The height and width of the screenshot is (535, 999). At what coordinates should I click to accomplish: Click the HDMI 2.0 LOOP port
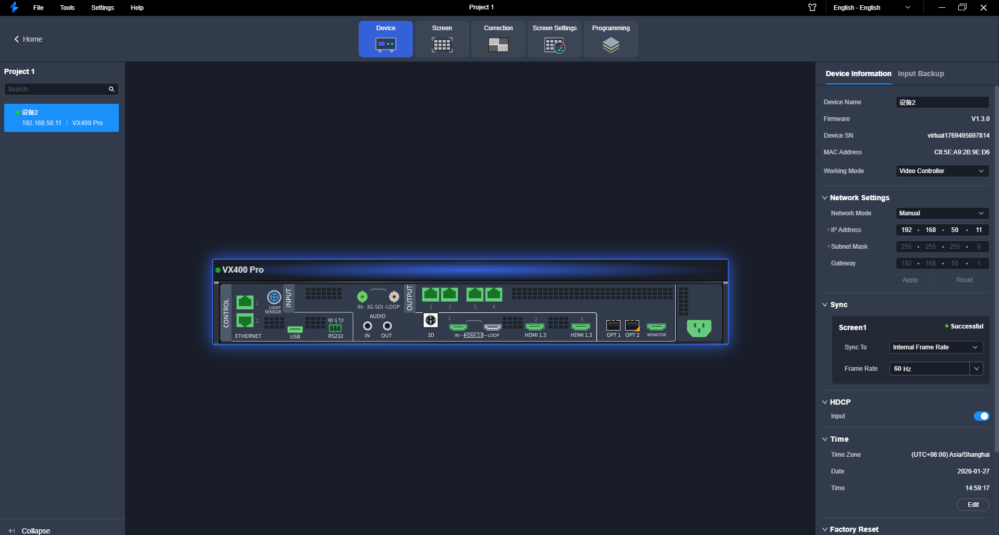493,327
